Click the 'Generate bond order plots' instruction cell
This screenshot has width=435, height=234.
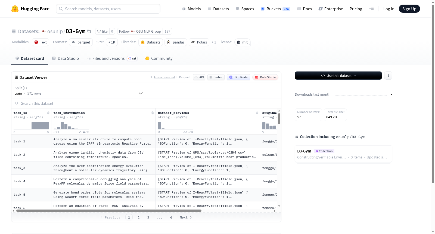coord(103,195)
